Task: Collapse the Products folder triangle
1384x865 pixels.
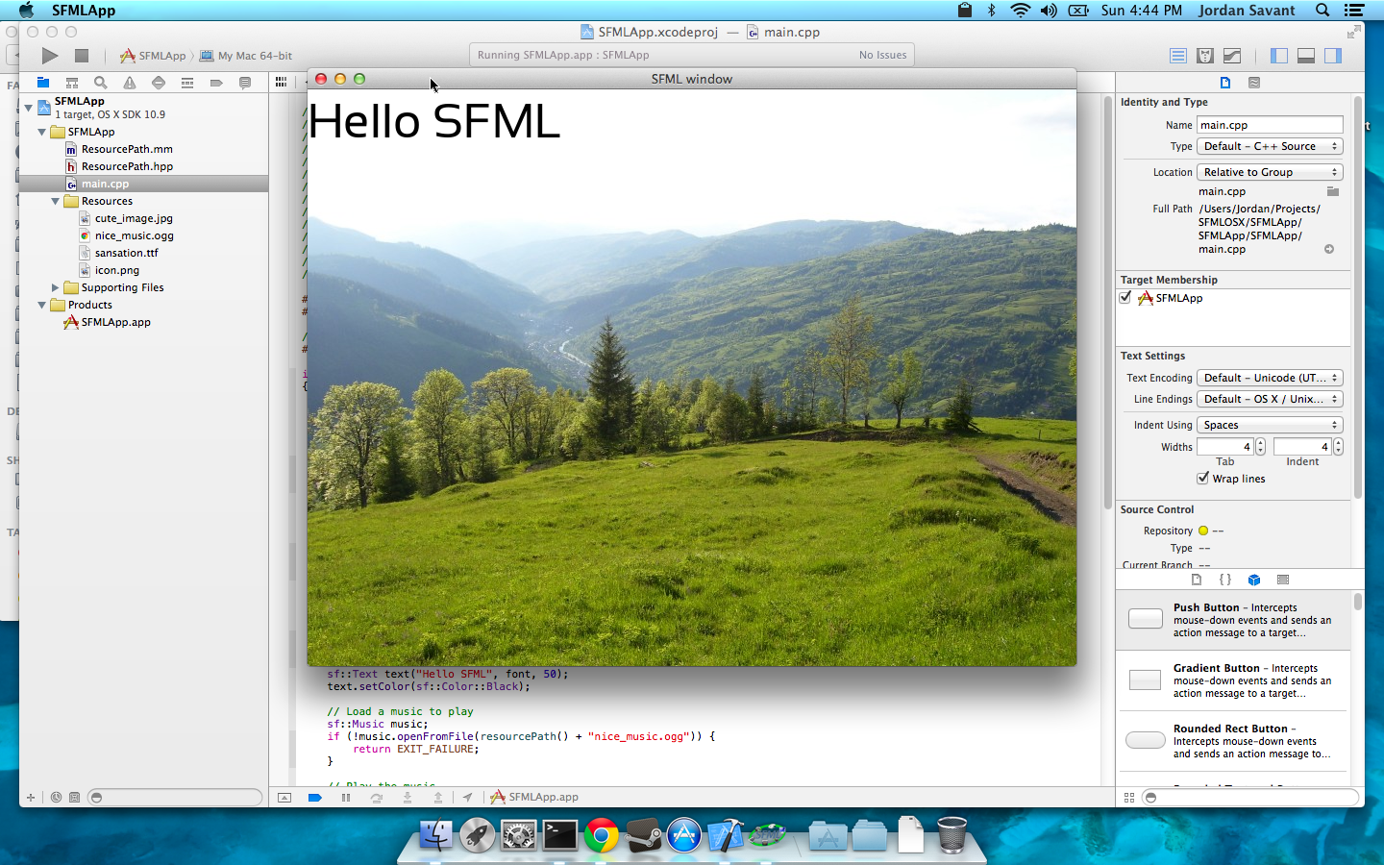Action: point(42,305)
